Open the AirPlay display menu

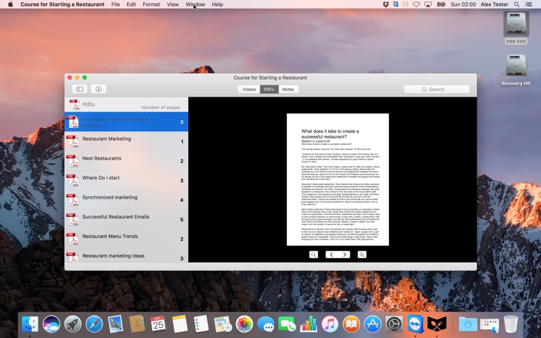[428, 4]
